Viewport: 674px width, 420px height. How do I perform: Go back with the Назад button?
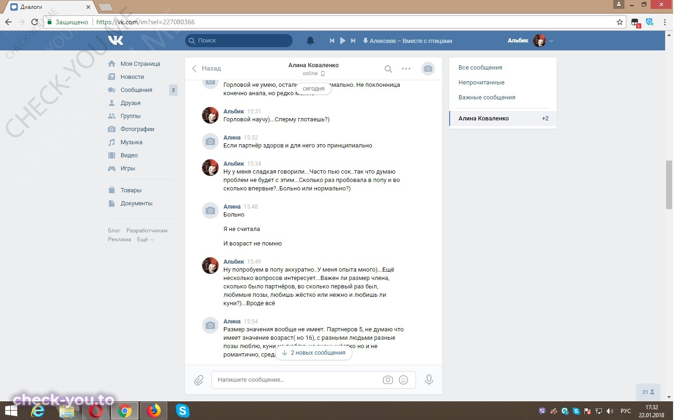[206, 69]
